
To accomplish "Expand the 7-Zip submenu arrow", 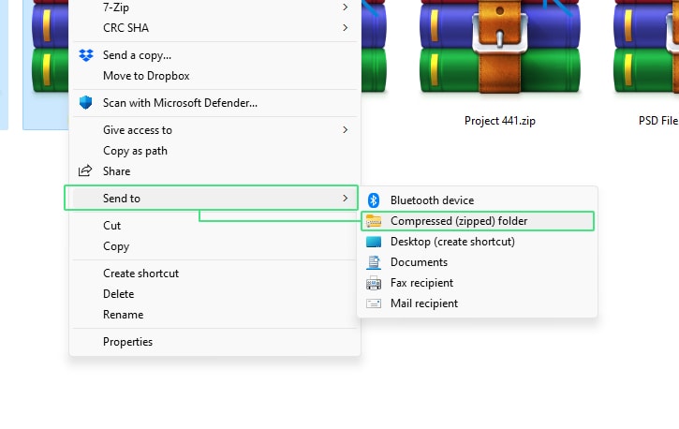I will [346, 7].
